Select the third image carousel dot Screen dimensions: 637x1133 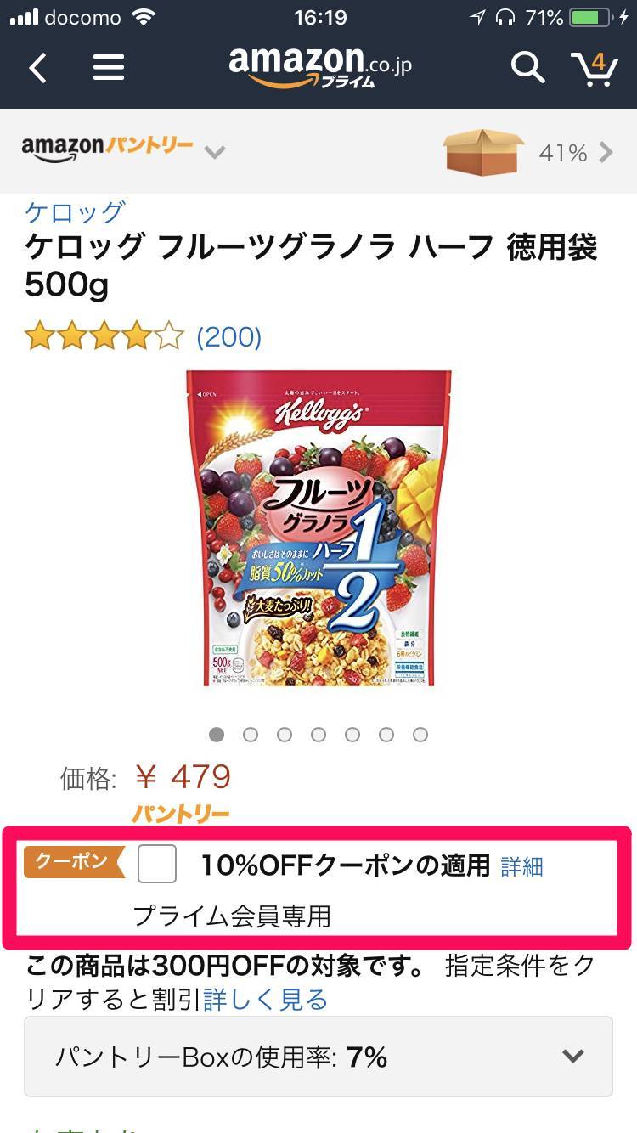pos(285,734)
